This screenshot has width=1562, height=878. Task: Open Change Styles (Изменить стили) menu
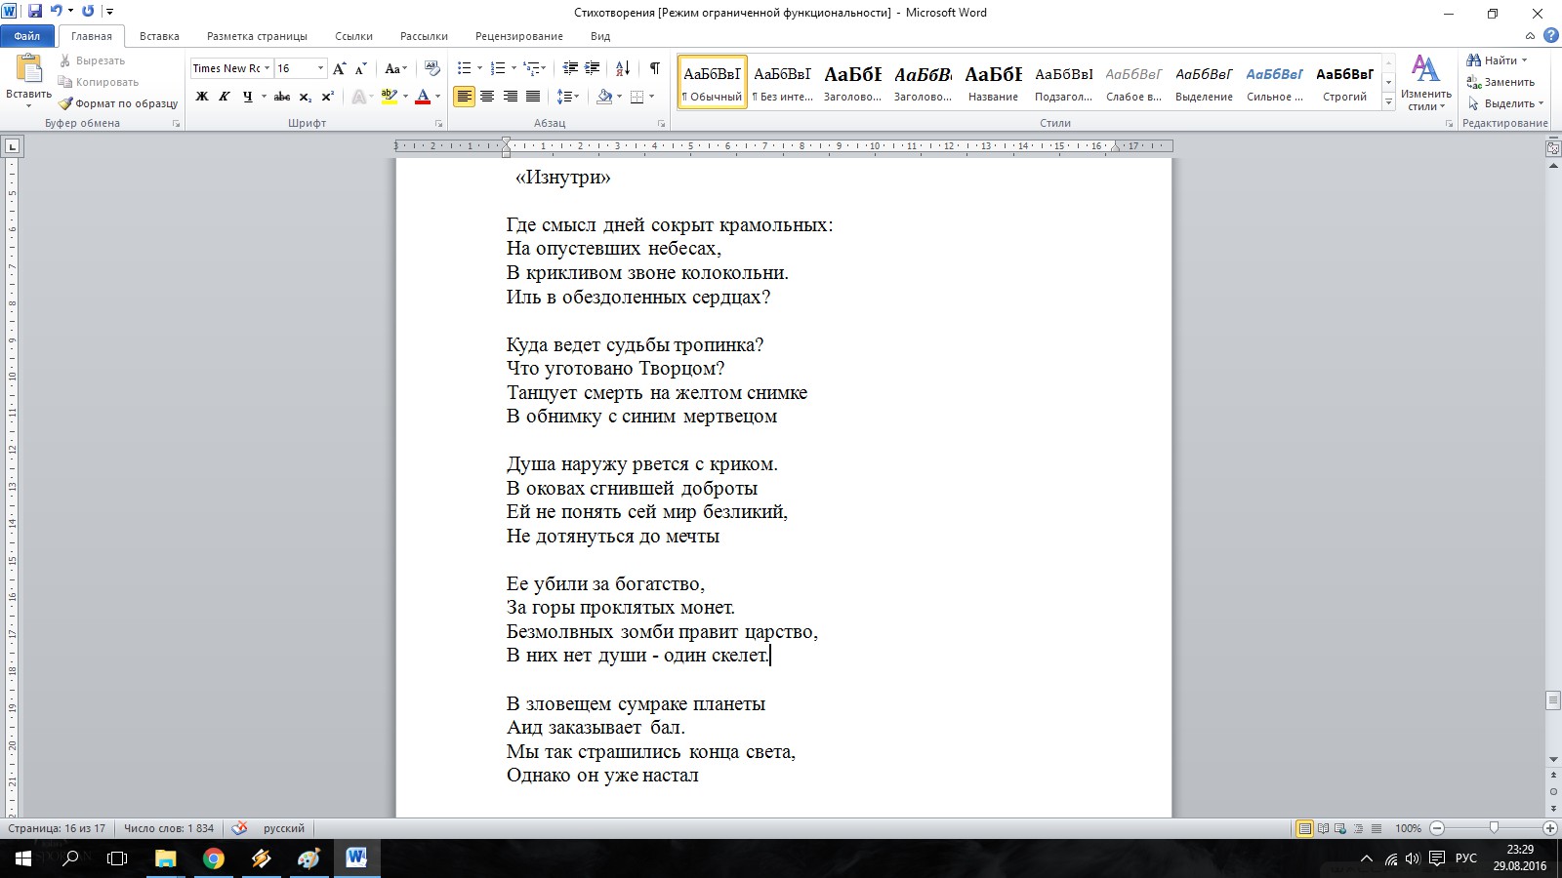click(1425, 83)
